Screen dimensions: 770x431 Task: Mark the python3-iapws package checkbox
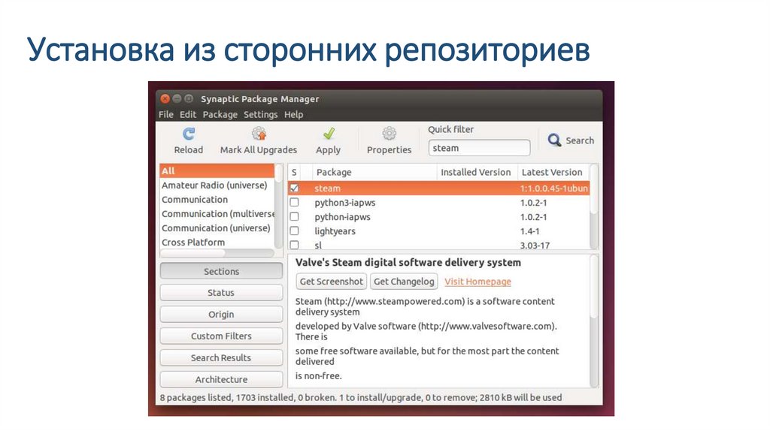294,202
